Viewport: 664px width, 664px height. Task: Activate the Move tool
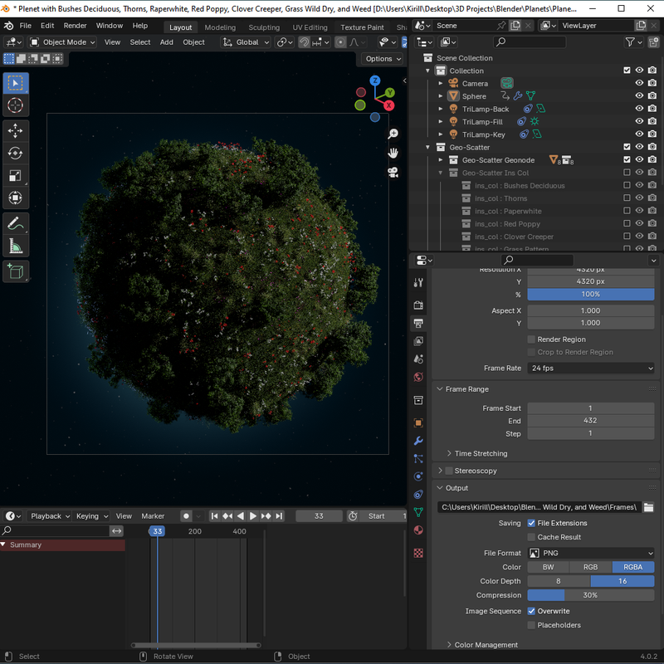[x=16, y=130]
